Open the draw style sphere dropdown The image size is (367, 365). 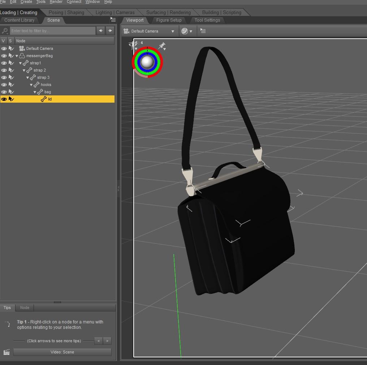coord(191,31)
